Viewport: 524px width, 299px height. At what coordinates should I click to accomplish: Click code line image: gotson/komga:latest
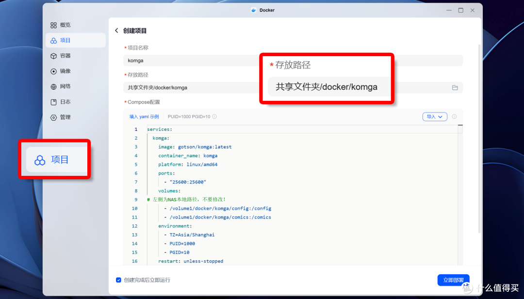point(195,147)
